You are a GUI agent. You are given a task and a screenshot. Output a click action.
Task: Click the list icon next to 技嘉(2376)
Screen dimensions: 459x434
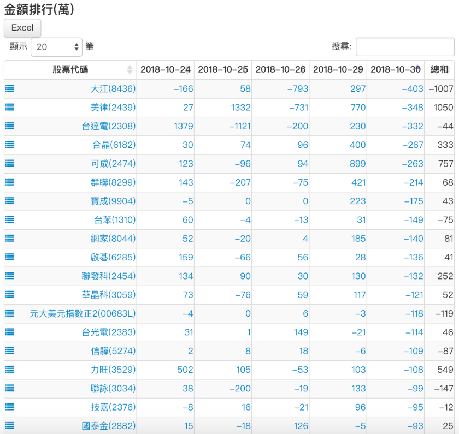click(9, 407)
